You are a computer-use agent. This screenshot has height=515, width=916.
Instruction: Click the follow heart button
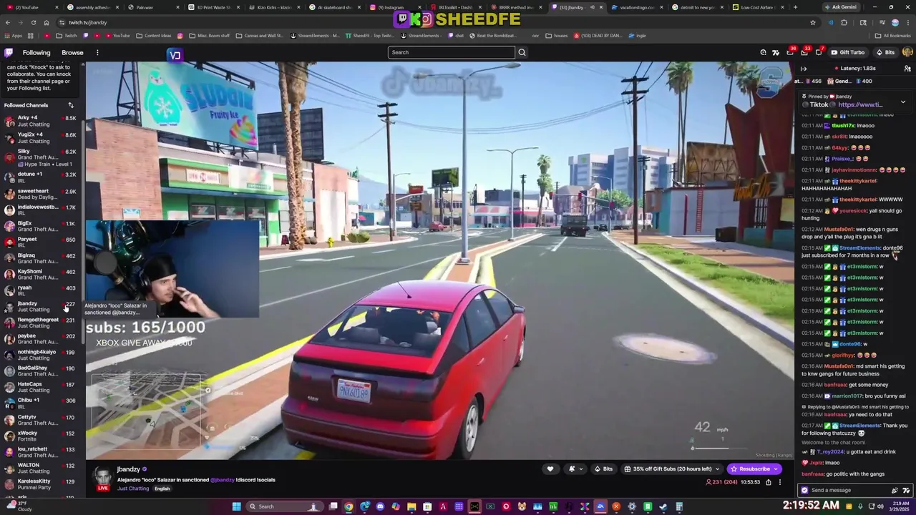550,469
